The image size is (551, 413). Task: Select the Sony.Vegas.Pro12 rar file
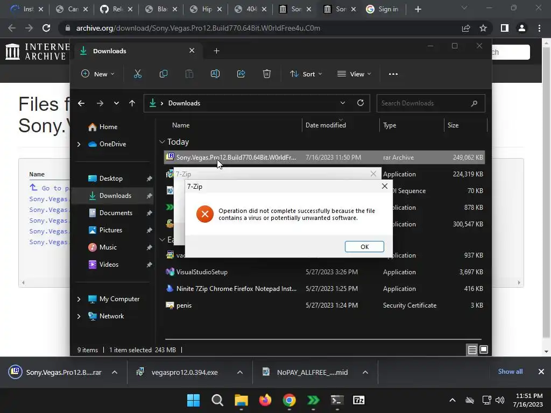click(324, 158)
